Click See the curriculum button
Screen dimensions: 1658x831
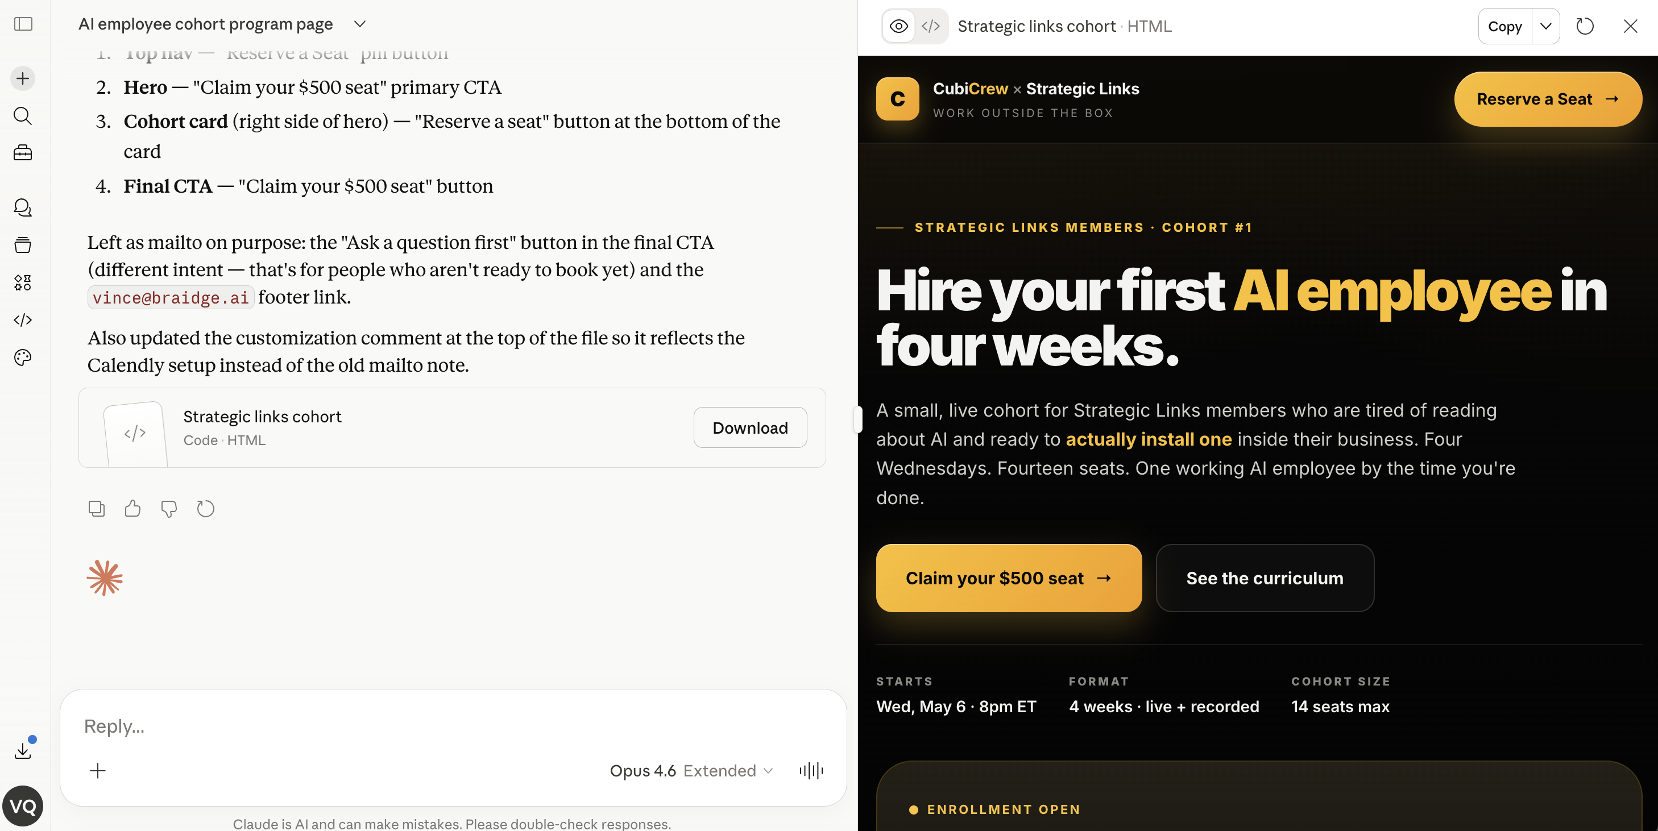tap(1264, 577)
